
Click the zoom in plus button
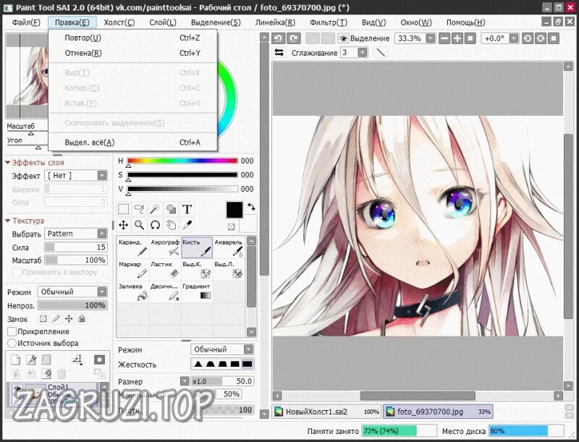click(x=457, y=38)
